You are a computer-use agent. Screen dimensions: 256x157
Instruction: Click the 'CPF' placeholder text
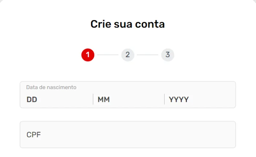pos(34,134)
